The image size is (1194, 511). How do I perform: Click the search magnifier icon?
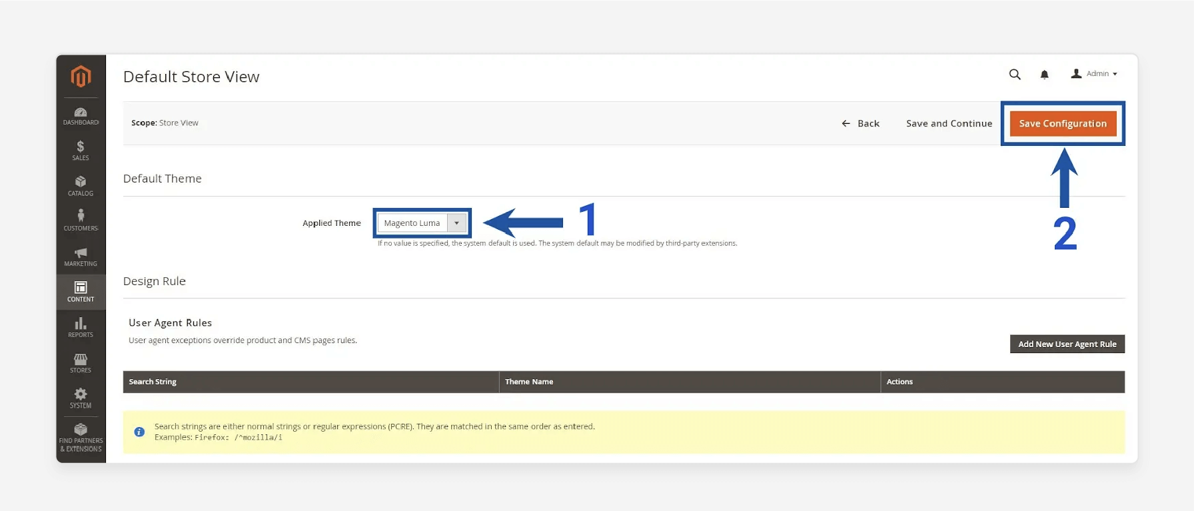(1015, 75)
